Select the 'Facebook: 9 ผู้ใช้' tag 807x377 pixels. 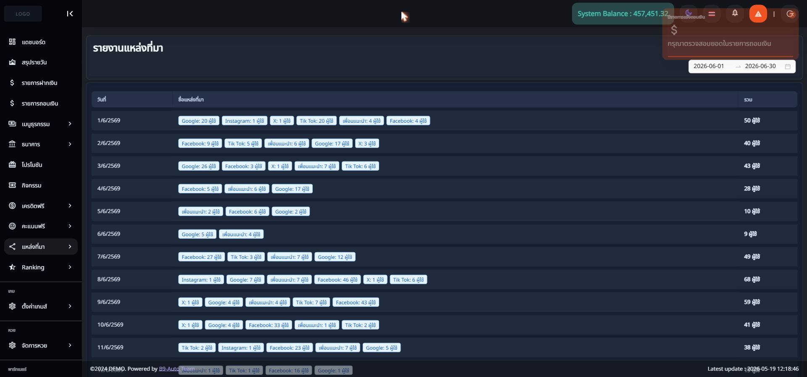(x=200, y=143)
